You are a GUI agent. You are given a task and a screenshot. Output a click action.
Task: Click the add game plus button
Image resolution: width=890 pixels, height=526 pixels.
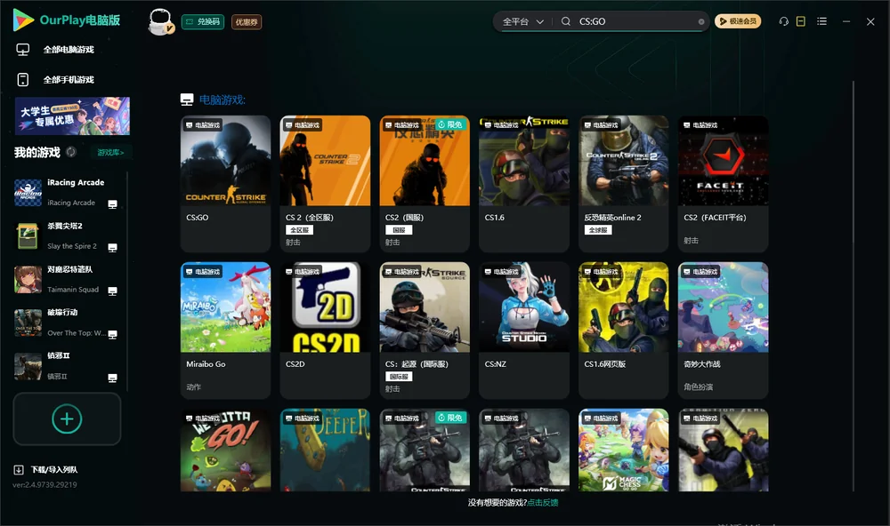67,418
